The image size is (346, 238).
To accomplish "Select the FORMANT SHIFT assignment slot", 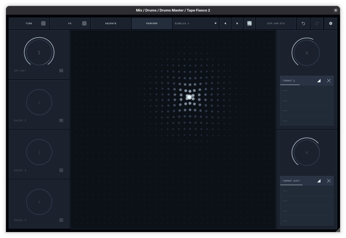I will [x=297, y=181].
